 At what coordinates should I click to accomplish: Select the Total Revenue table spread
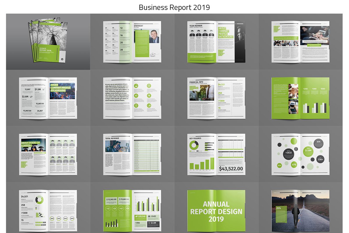click(x=132, y=154)
